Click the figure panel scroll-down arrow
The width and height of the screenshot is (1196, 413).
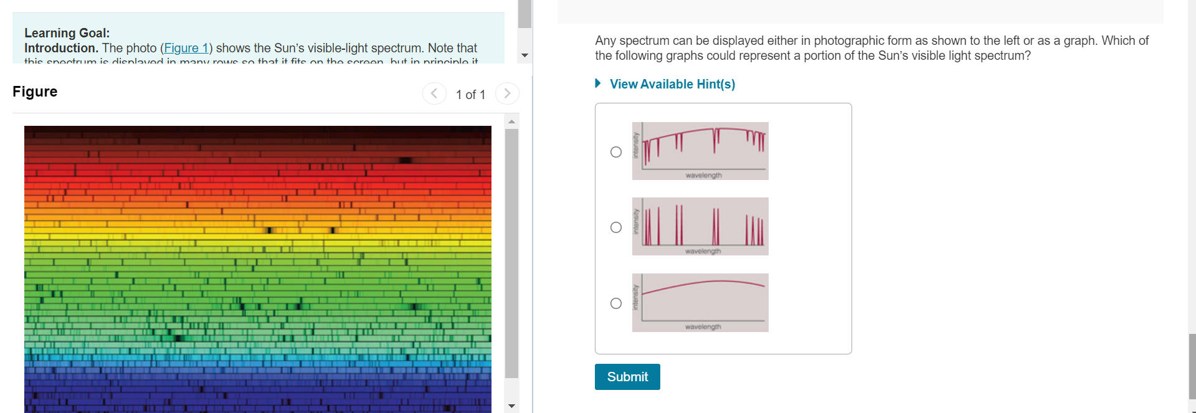(x=511, y=406)
